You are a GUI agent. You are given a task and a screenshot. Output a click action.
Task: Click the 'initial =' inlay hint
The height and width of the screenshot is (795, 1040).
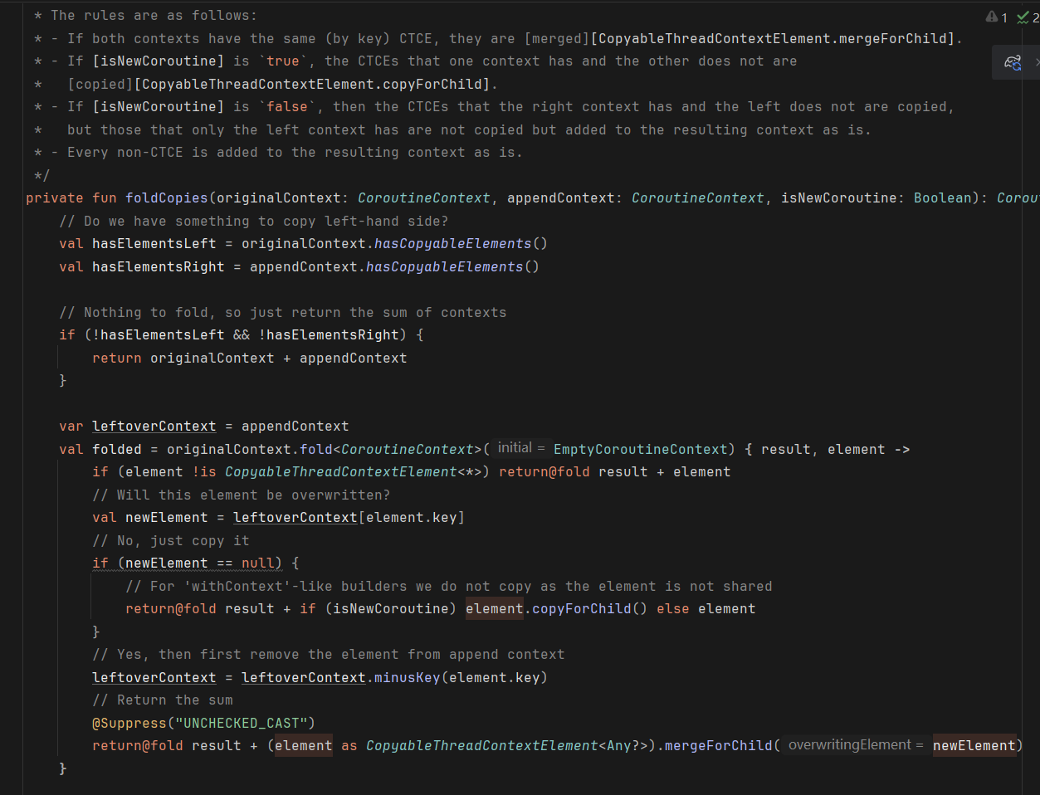click(520, 448)
